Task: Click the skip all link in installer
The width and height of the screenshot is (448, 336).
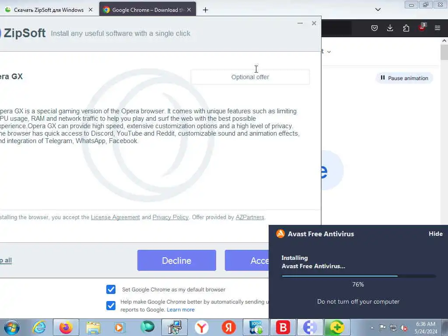Action: (x=6, y=261)
